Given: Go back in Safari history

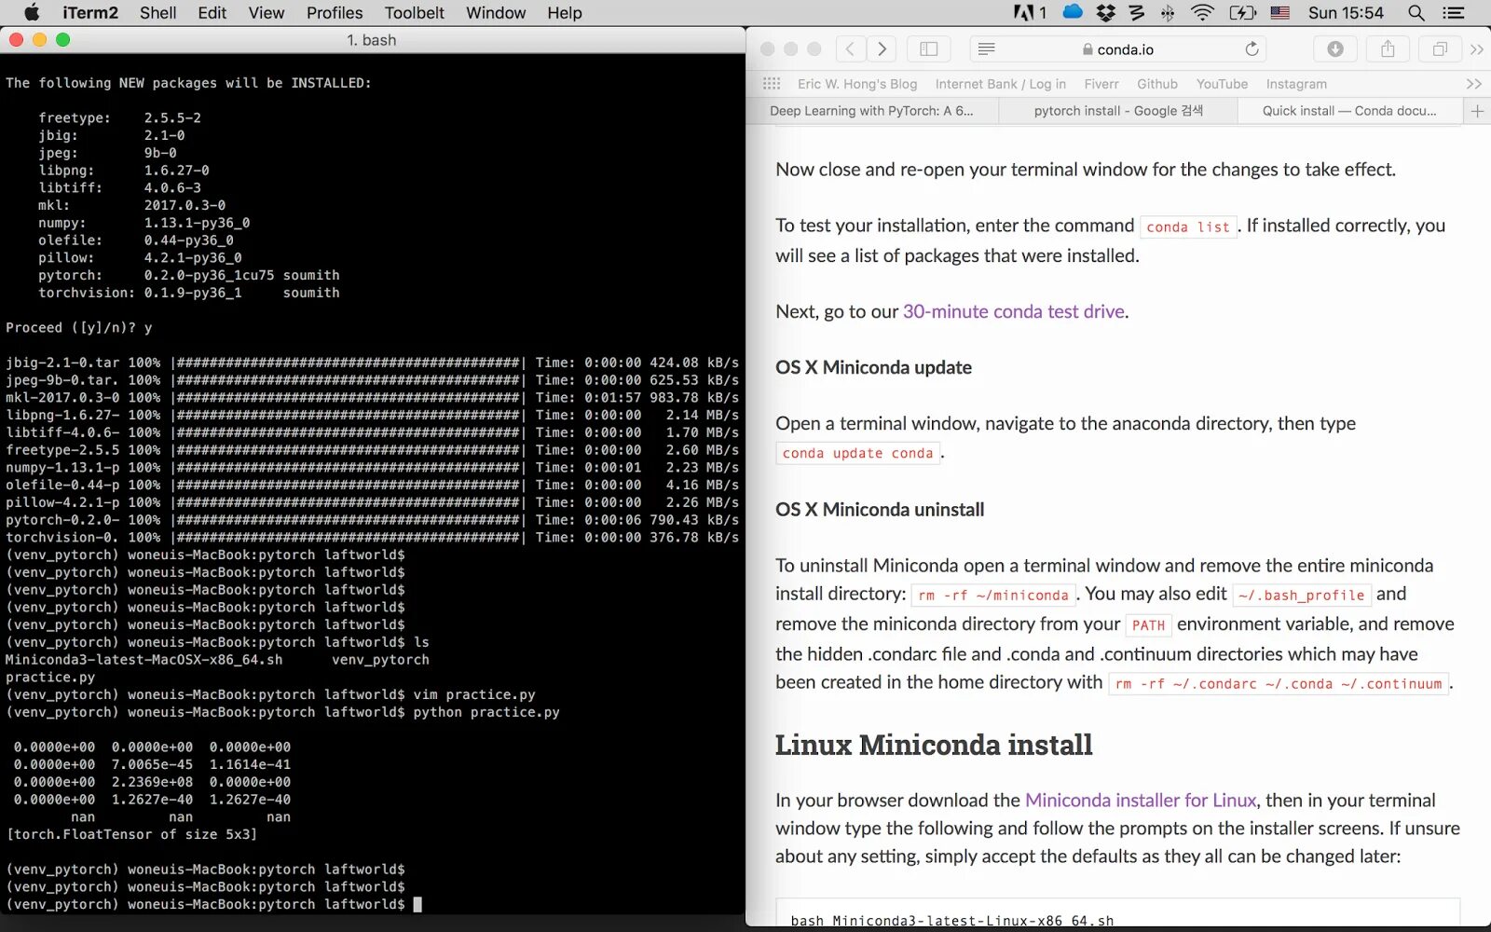Looking at the screenshot, I should pos(850,48).
